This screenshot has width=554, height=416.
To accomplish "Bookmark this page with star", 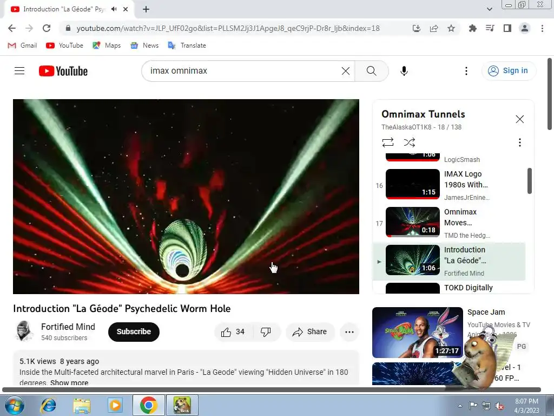I will (451, 28).
